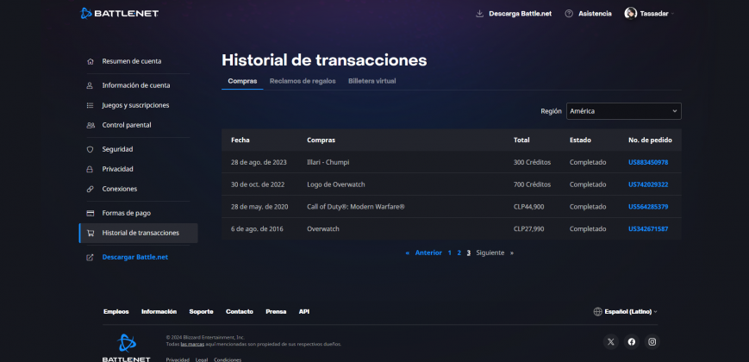749x362 pixels.
Task: Select the Compras tab
Action: pos(242,81)
